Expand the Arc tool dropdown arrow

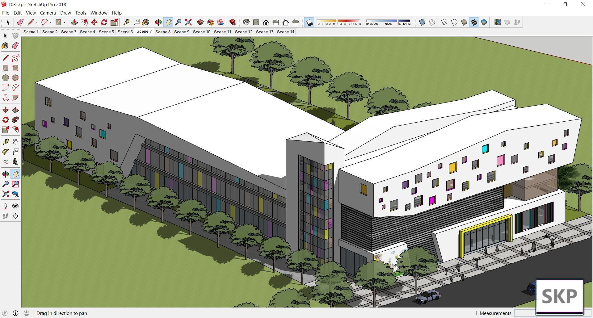51,22
